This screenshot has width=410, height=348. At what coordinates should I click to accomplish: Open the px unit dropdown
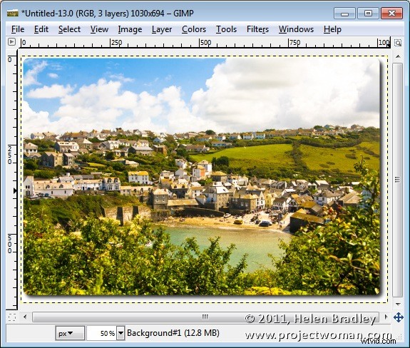[x=70, y=333]
